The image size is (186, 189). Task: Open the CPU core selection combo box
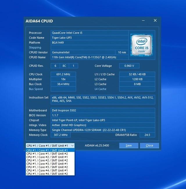(50, 146)
